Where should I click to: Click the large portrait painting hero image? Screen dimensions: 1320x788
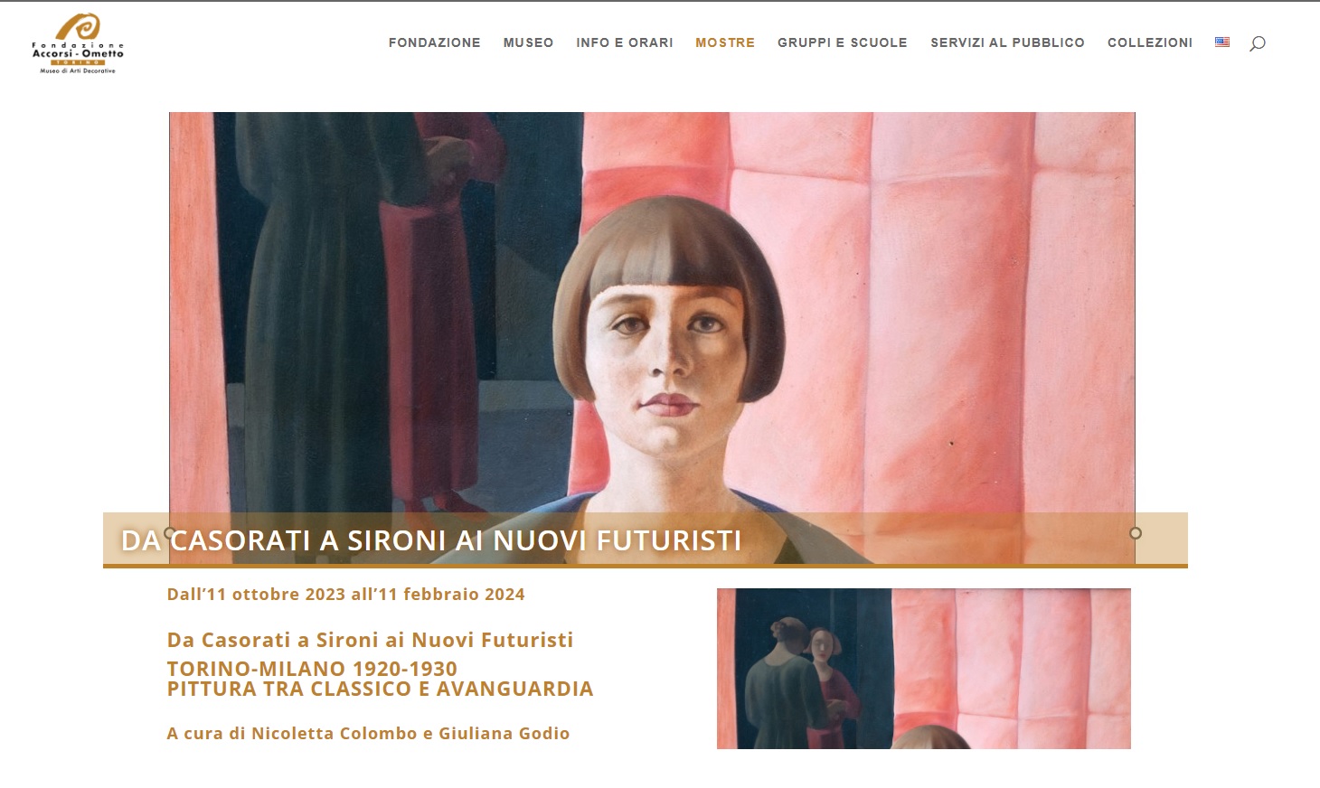(x=652, y=312)
